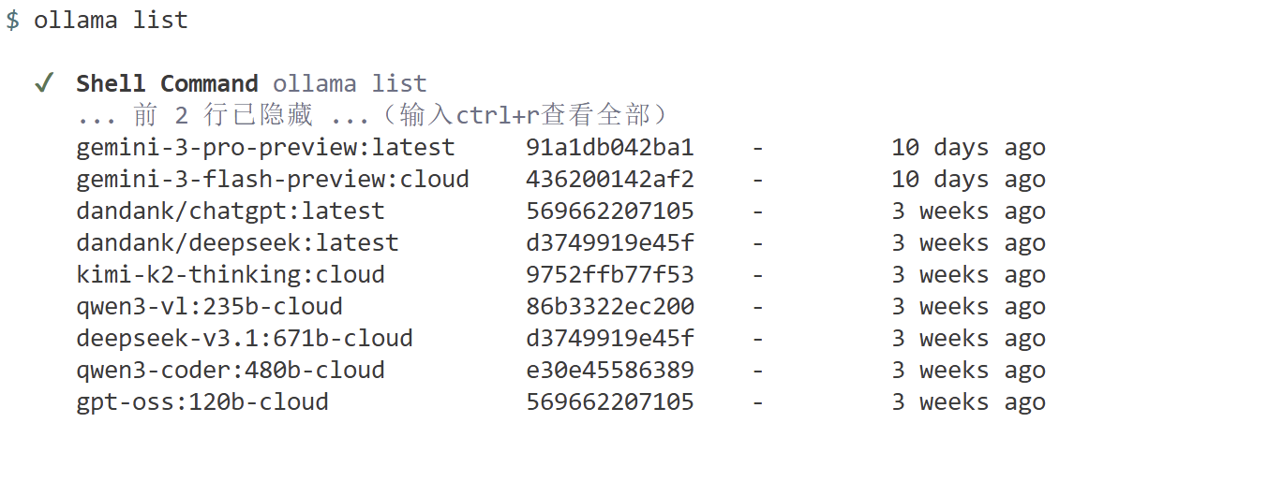Click the qwen3-coder:480b-cloud model entry
1268x481 pixels.
pyautogui.click(x=231, y=371)
